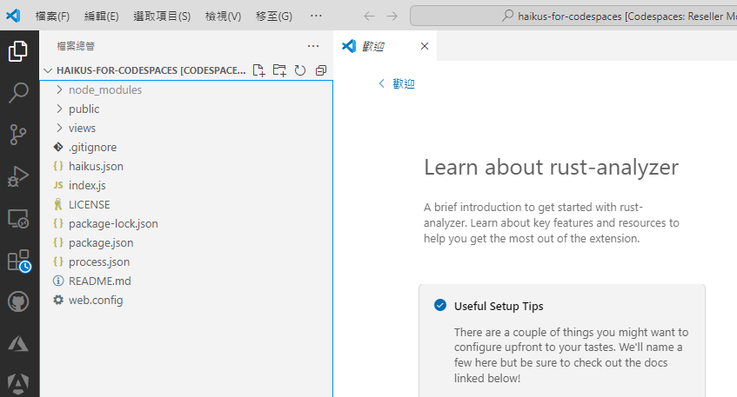Open the 檔案(F) menu
Image resolution: width=737 pixels, height=397 pixels.
[x=52, y=17]
